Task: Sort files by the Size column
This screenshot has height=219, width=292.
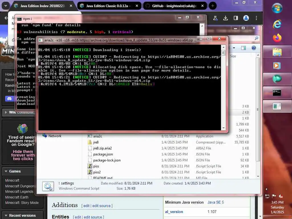Action: (x=233, y=56)
